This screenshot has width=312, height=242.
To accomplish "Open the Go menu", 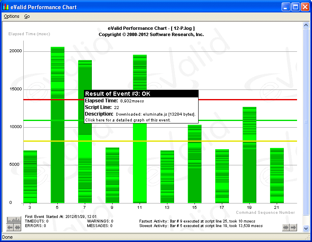I will [27, 16].
